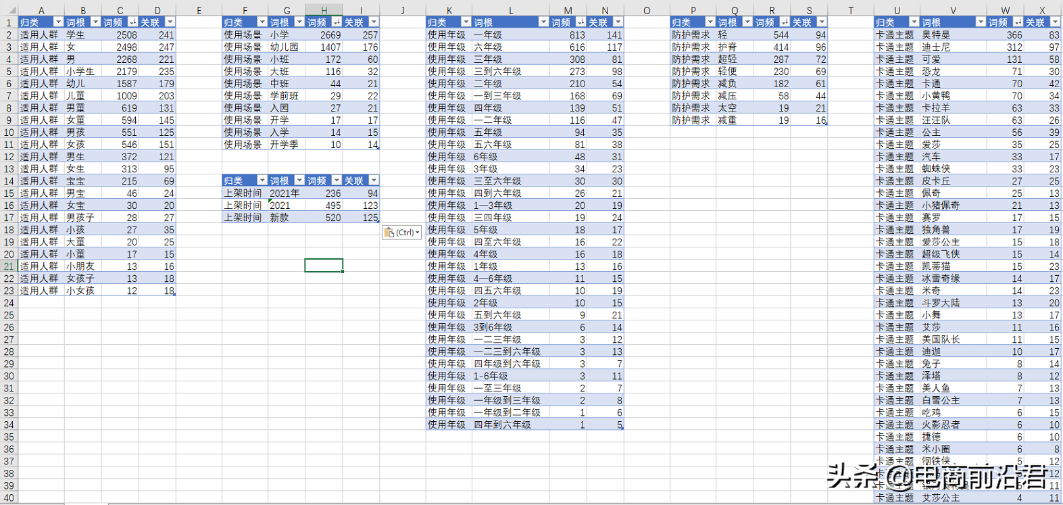Viewport: 1063px width, 505px height.
Task: Open 归类 filter dropdown in column K
Action: coord(466,22)
